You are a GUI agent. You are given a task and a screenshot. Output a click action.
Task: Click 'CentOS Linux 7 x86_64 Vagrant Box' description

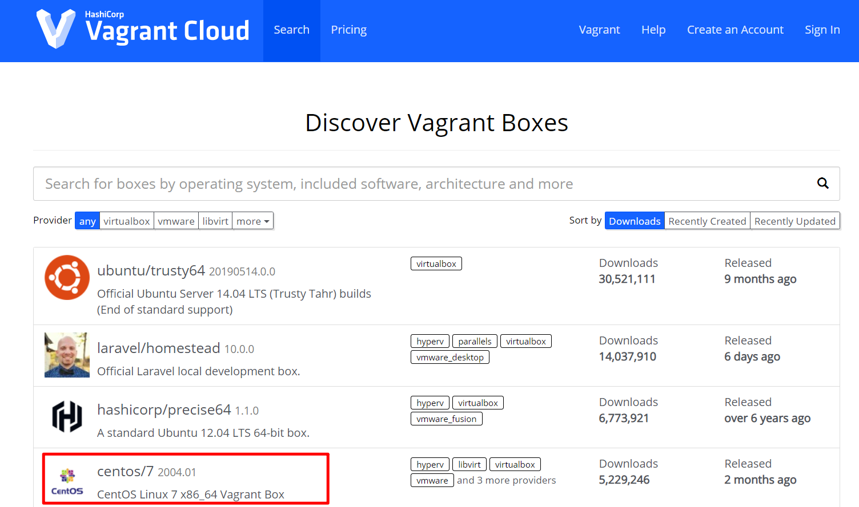191,494
